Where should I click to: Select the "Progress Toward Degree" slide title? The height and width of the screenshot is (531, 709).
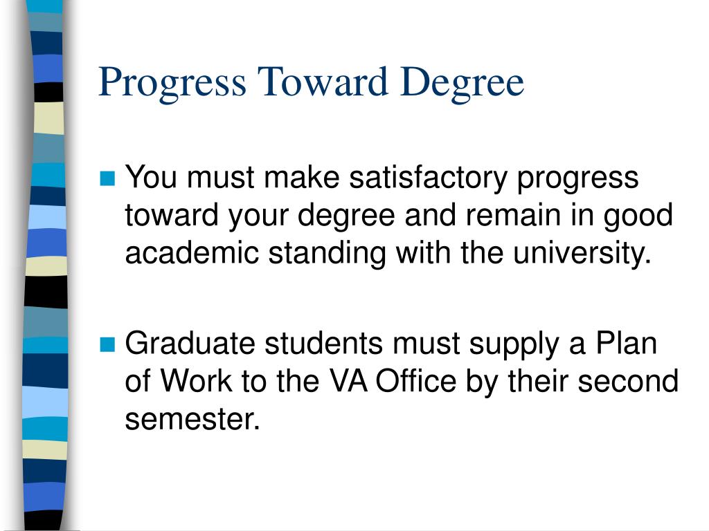311,83
